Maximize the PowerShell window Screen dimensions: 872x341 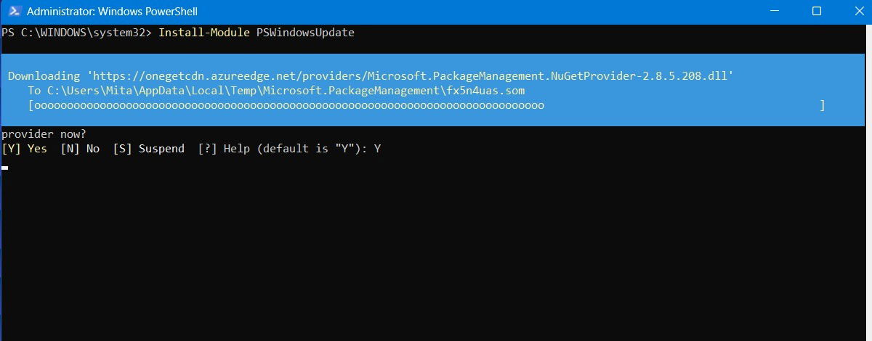[x=816, y=12]
